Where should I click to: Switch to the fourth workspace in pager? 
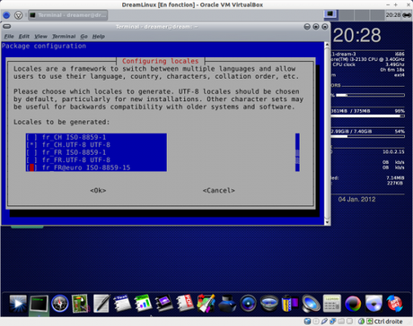[377, 15]
